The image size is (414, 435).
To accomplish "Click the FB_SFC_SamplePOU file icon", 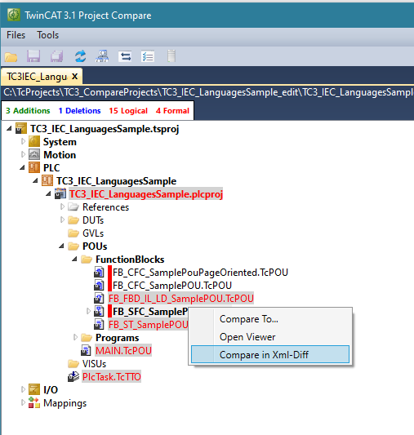I will 99,311.
